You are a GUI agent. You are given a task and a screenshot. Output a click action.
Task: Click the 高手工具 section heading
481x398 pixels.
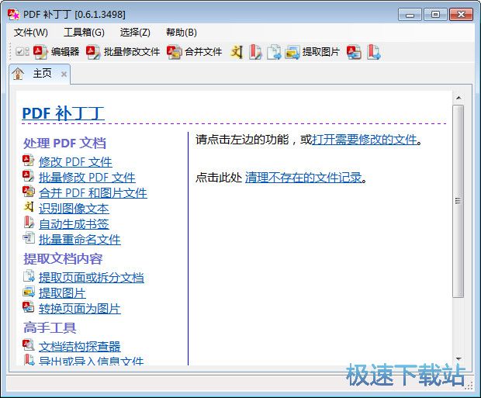[50, 327]
